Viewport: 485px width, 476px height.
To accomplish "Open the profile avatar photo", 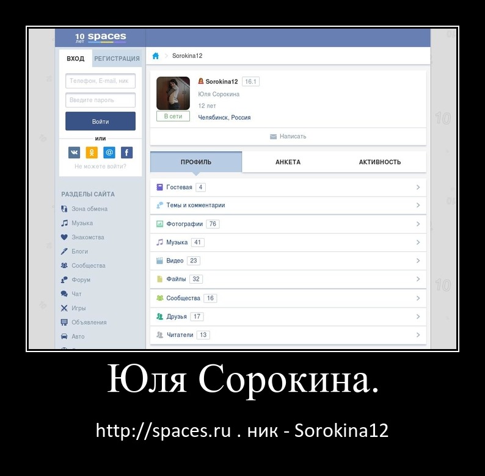I will pyautogui.click(x=173, y=93).
